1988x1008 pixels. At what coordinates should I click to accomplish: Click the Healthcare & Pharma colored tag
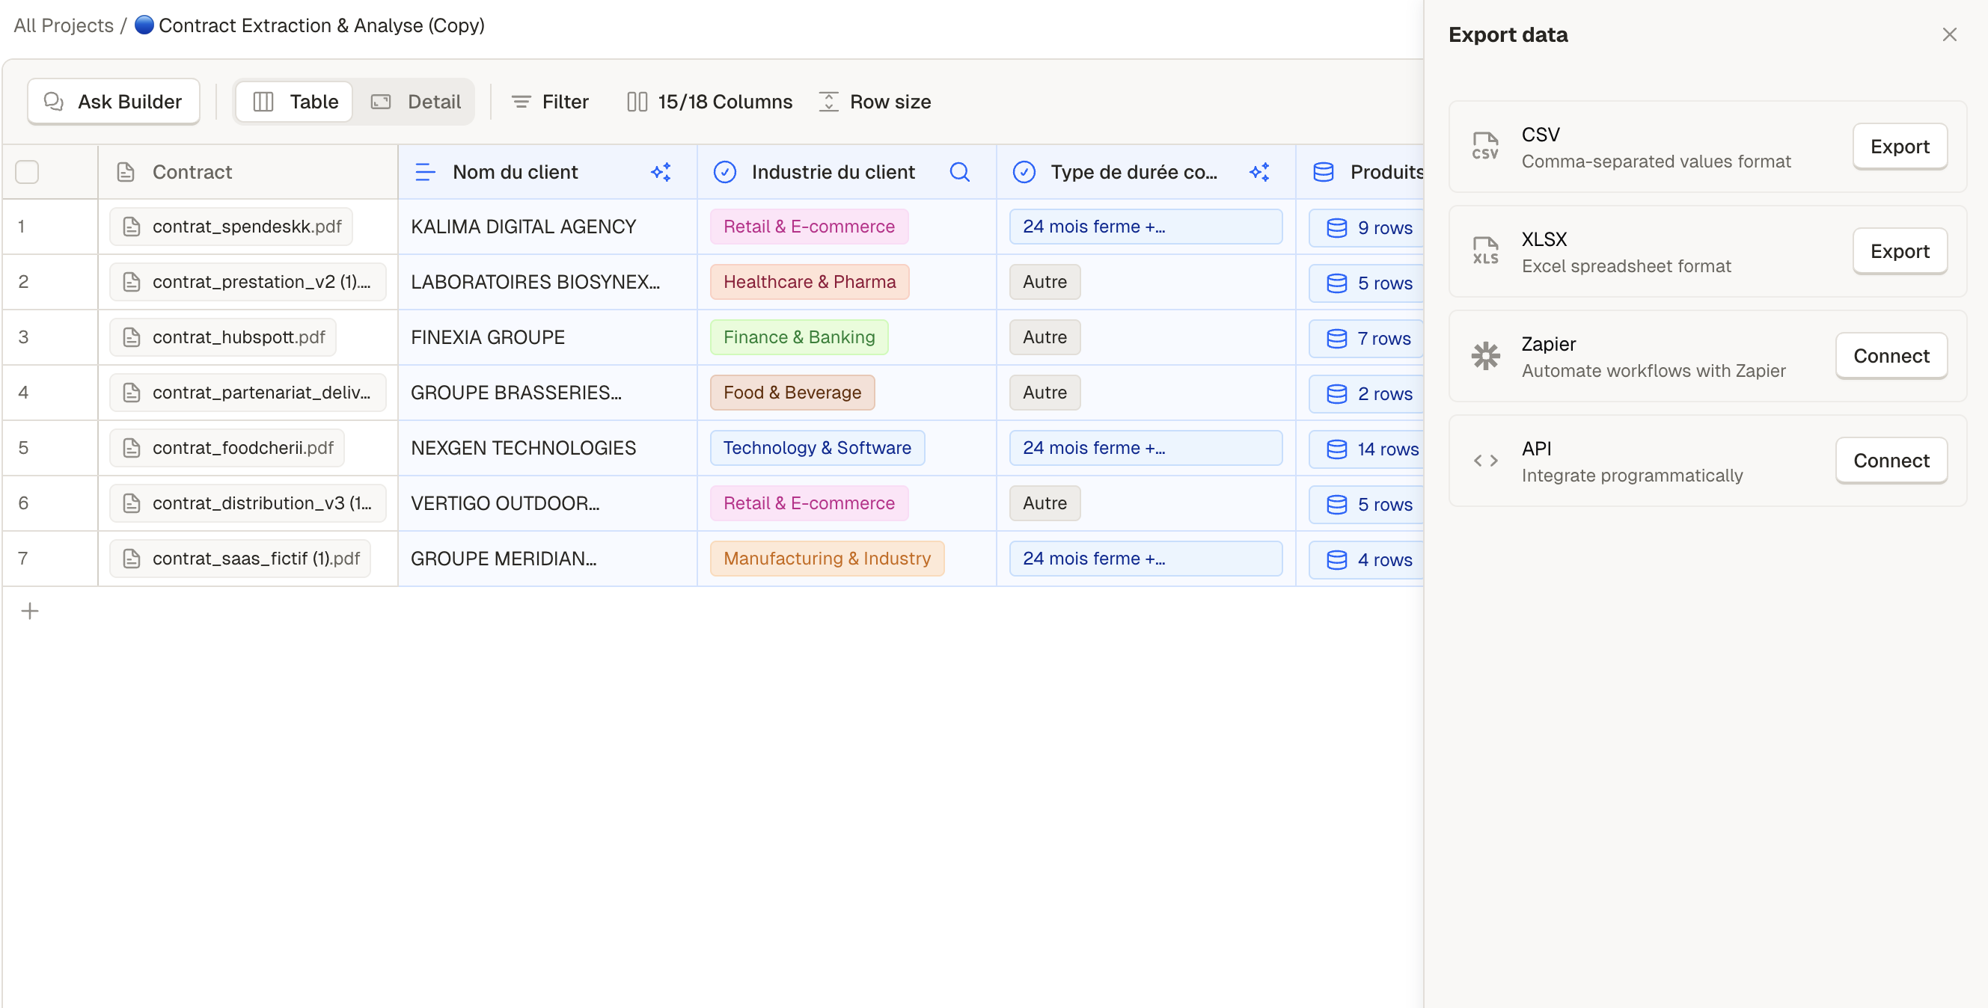coord(809,282)
